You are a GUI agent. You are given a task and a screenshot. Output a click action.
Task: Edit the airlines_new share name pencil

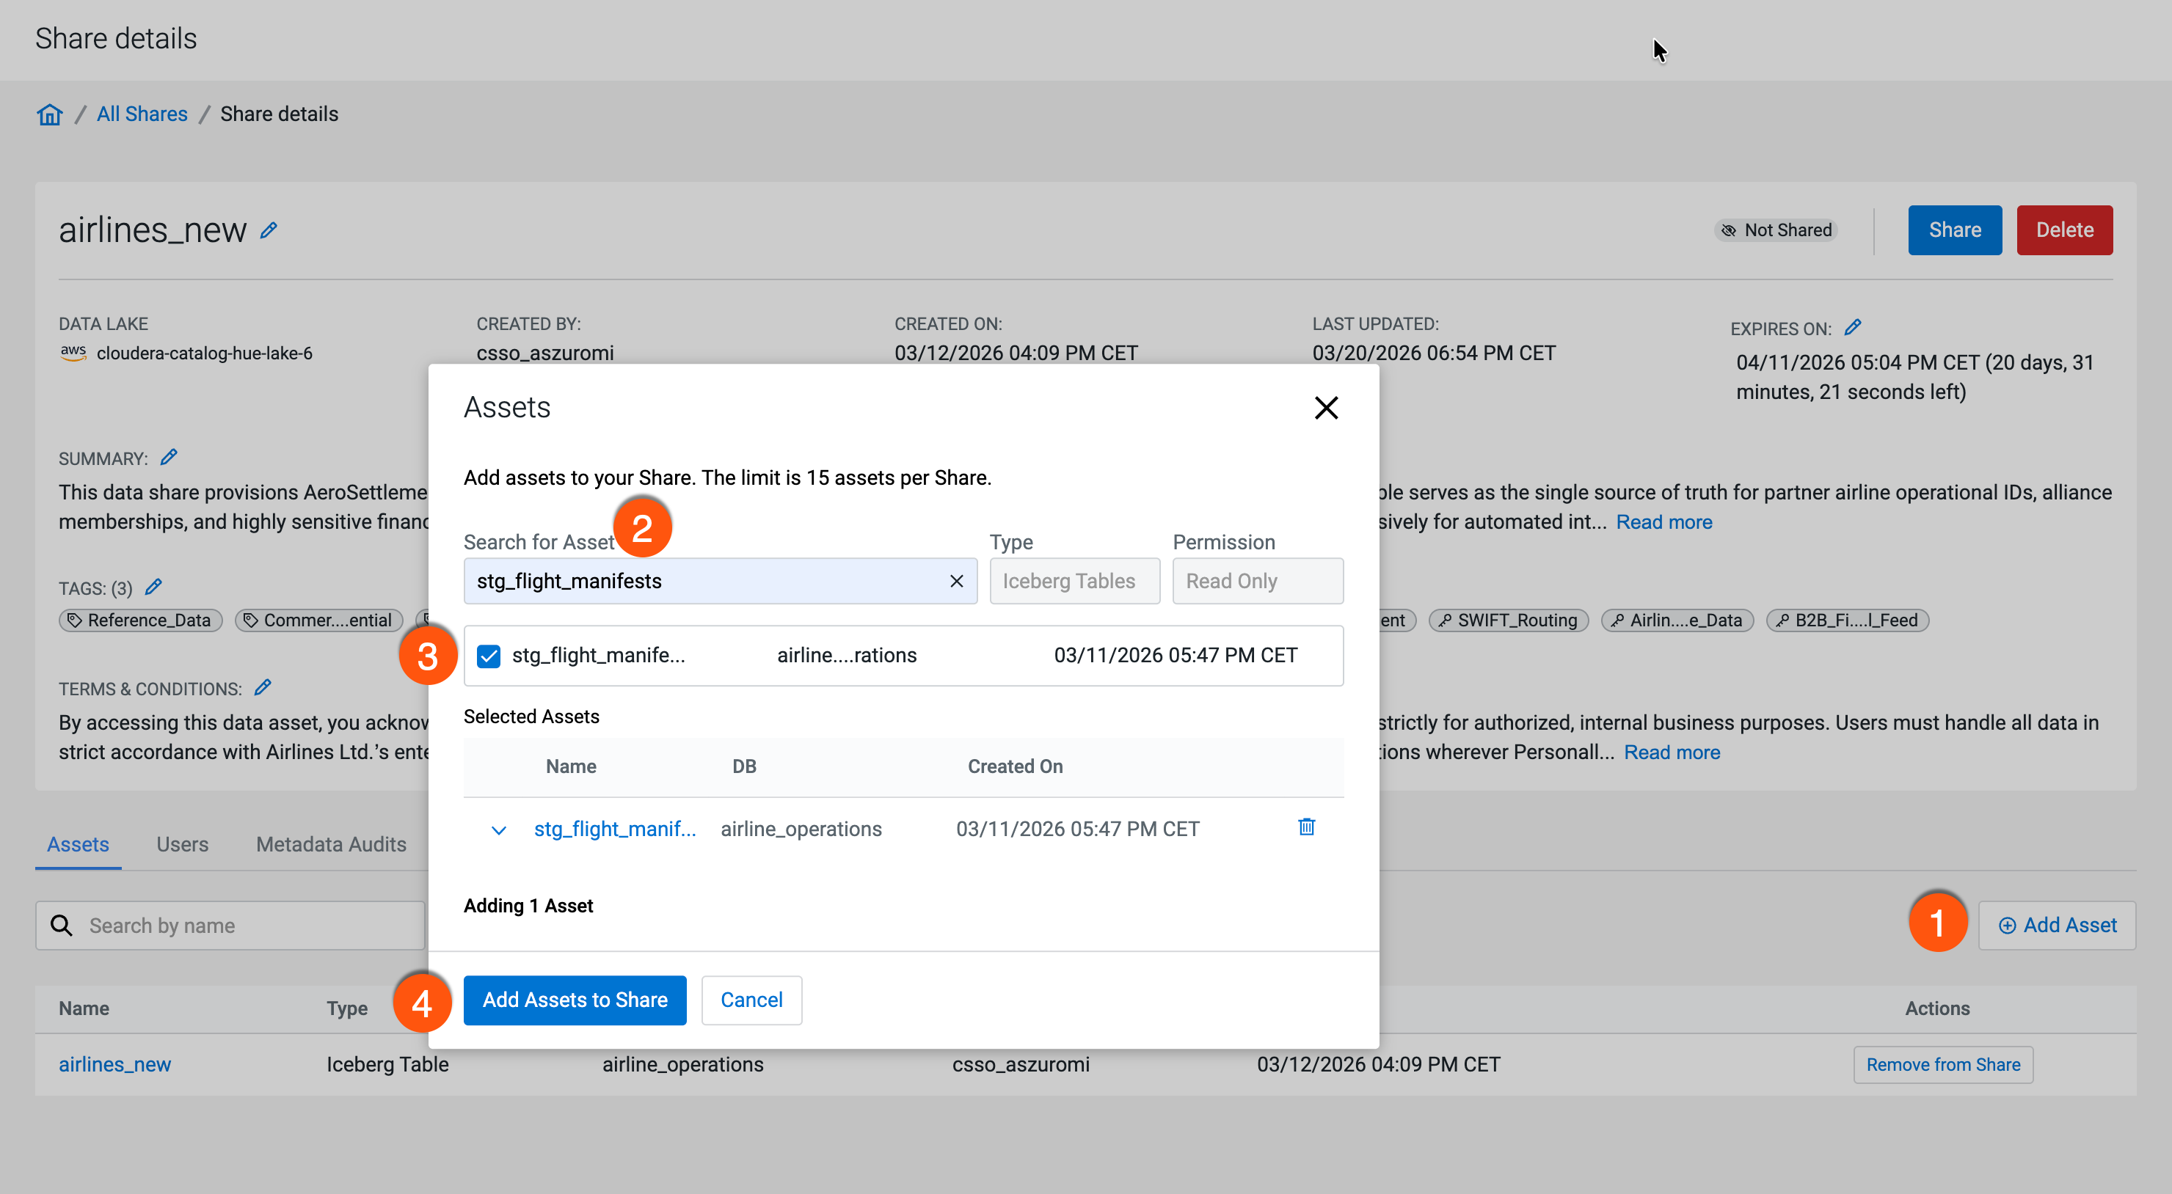269,230
